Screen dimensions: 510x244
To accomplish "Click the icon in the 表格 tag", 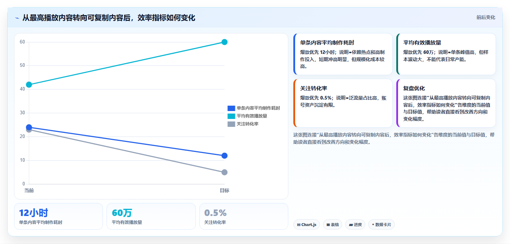I will point(328,225).
